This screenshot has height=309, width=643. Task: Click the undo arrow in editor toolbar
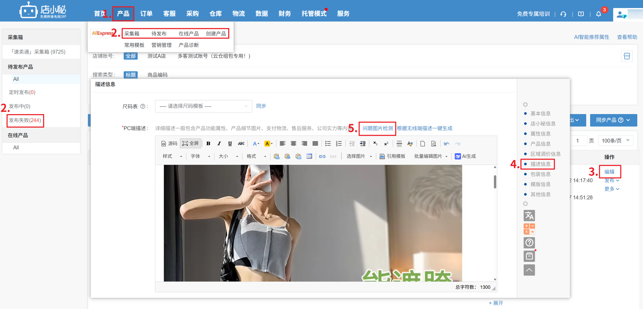(446, 143)
